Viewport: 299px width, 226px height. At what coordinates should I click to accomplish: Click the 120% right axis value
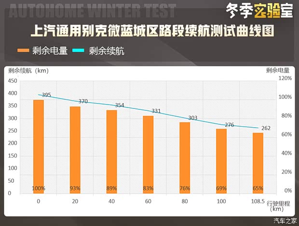pos(285,79)
